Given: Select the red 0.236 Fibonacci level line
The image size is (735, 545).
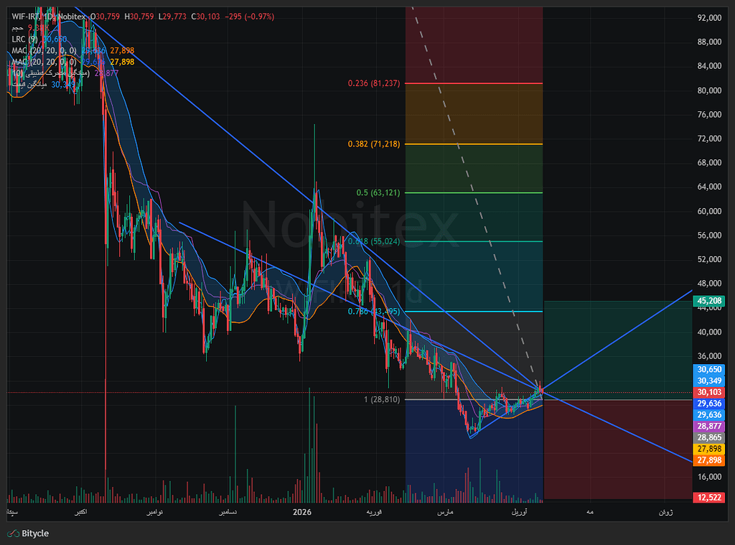Looking at the screenshot, I should point(474,83).
